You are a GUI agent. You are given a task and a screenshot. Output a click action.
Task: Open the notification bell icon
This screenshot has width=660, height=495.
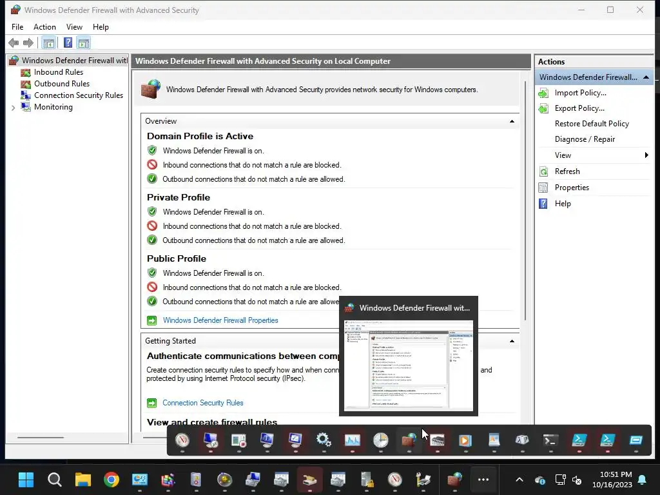pyautogui.click(x=642, y=480)
